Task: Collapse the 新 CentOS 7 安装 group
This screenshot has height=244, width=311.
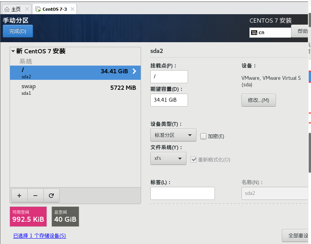Action: pos(13,51)
